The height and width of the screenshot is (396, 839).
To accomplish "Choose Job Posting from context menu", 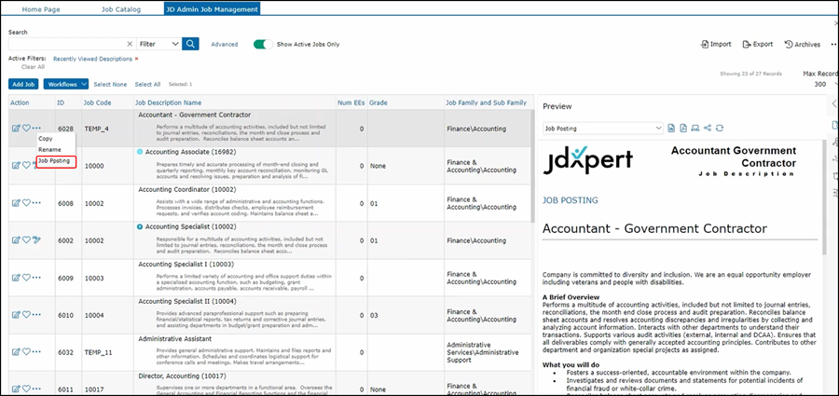I will (54, 160).
